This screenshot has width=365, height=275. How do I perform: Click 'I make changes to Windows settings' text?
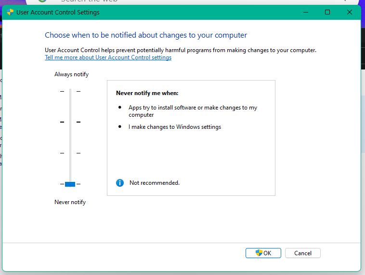(175, 127)
